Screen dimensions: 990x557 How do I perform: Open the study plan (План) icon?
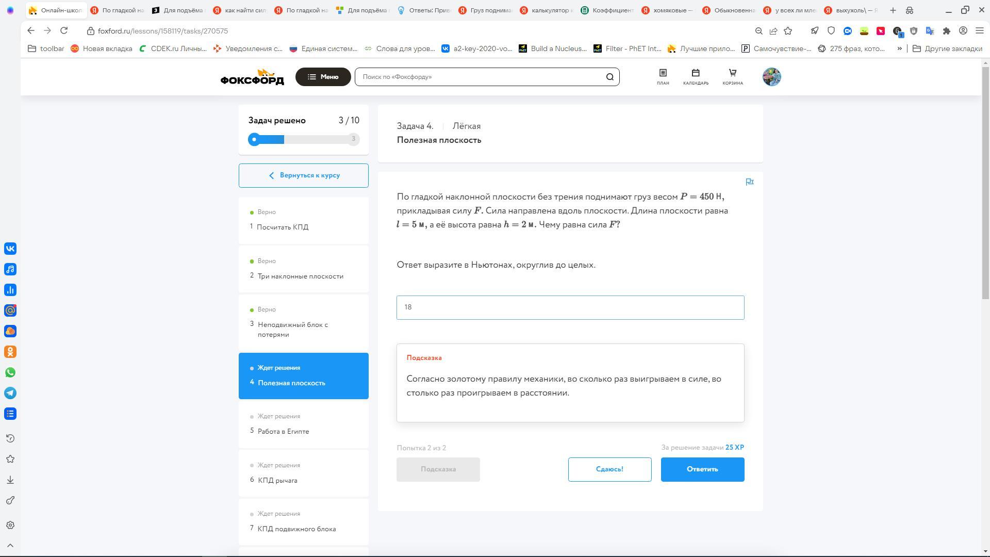click(x=663, y=76)
